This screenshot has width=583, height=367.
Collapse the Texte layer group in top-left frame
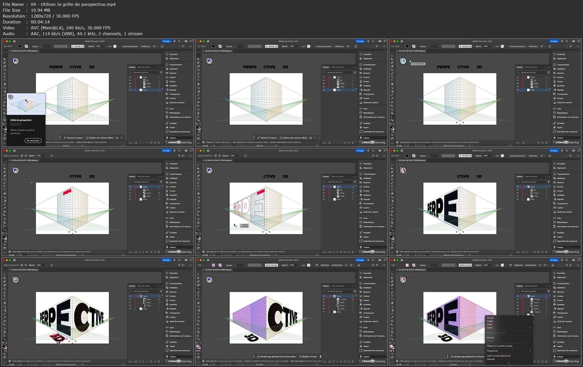tap(137, 77)
